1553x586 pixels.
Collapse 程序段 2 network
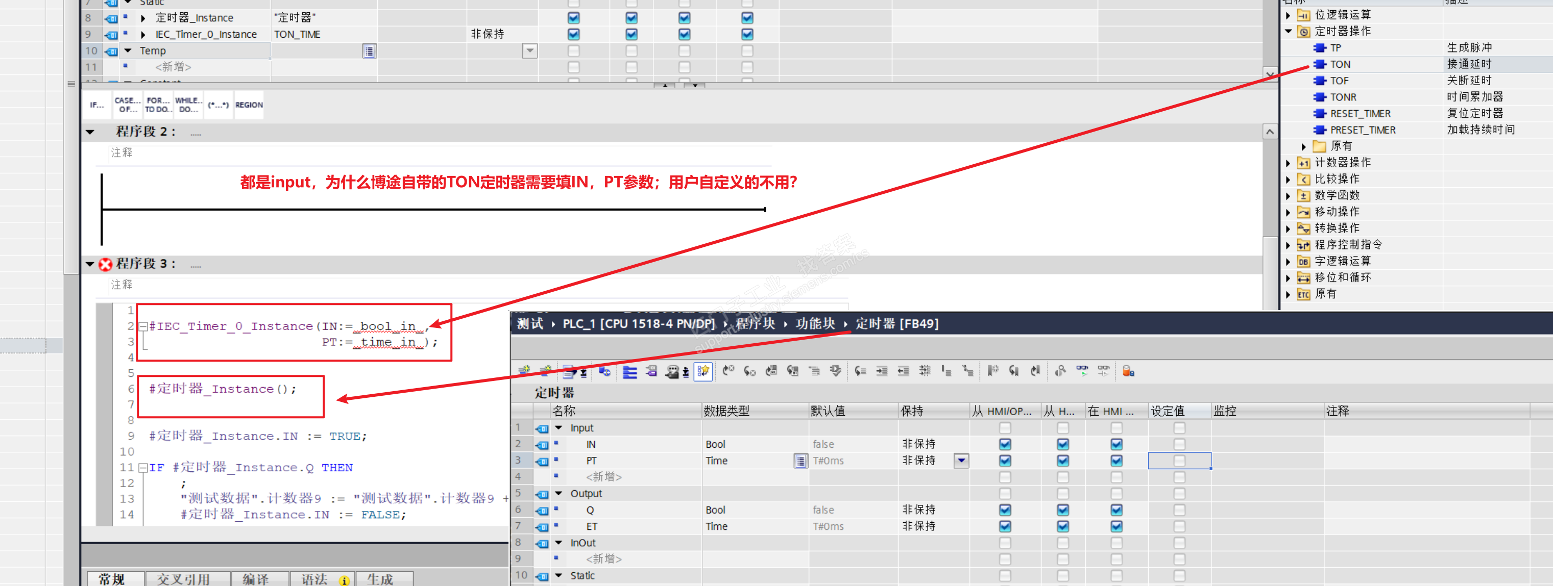tap(90, 132)
